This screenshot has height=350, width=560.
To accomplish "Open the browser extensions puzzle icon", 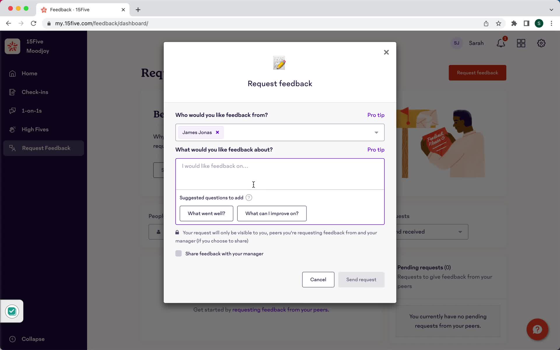I will pyautogui.click(x=514, y=23).
